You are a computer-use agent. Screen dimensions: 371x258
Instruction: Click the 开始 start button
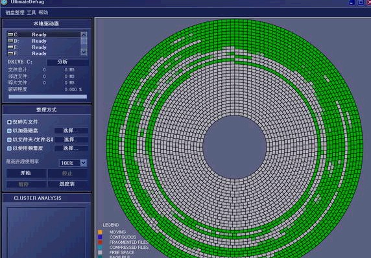click(26, 173)
